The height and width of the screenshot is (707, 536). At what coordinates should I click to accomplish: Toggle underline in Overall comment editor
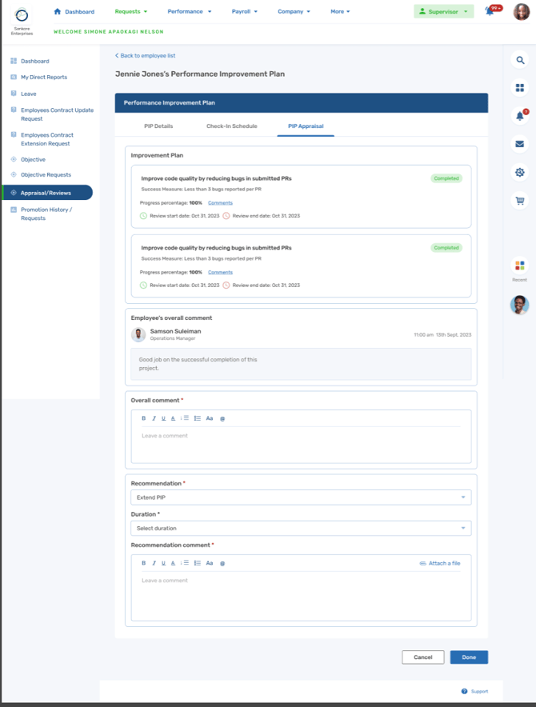(x=163, y=418)
